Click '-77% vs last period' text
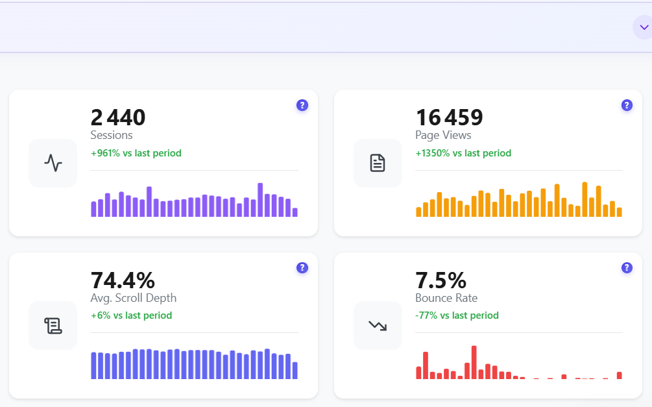 click(457, 315)
